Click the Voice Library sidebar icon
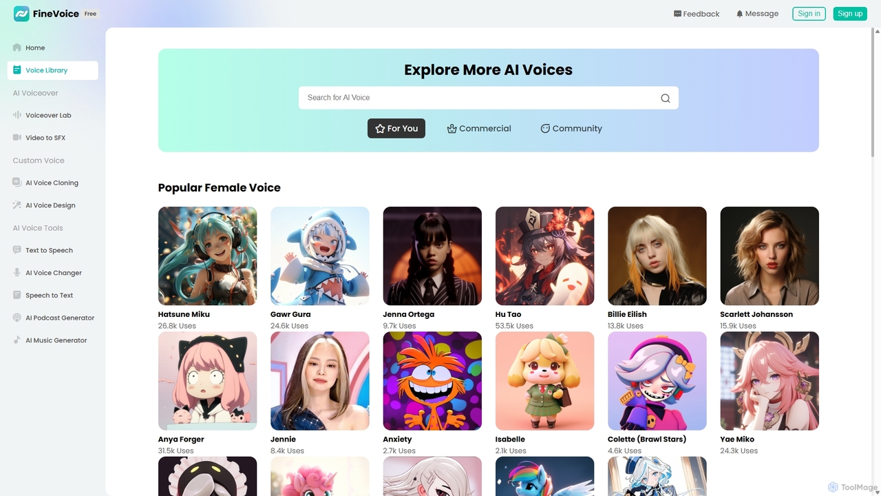This screenshot has width=881, height=496. tap(17, 70)
